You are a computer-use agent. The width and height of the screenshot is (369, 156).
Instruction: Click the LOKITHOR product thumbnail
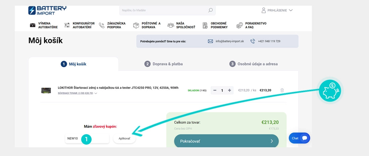click(x=46, y=90)
